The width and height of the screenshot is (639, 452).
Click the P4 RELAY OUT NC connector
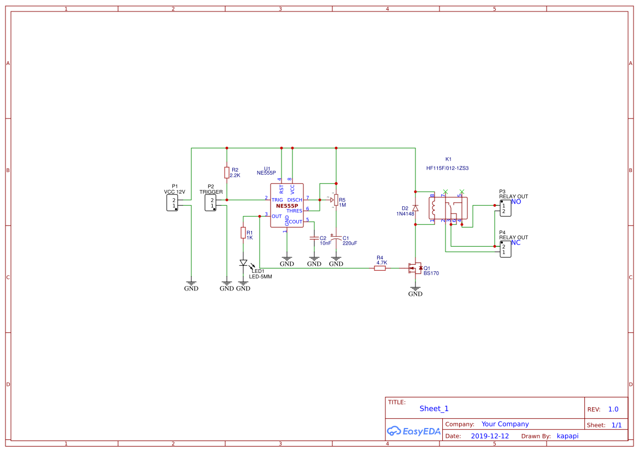[x=505, y=248]
